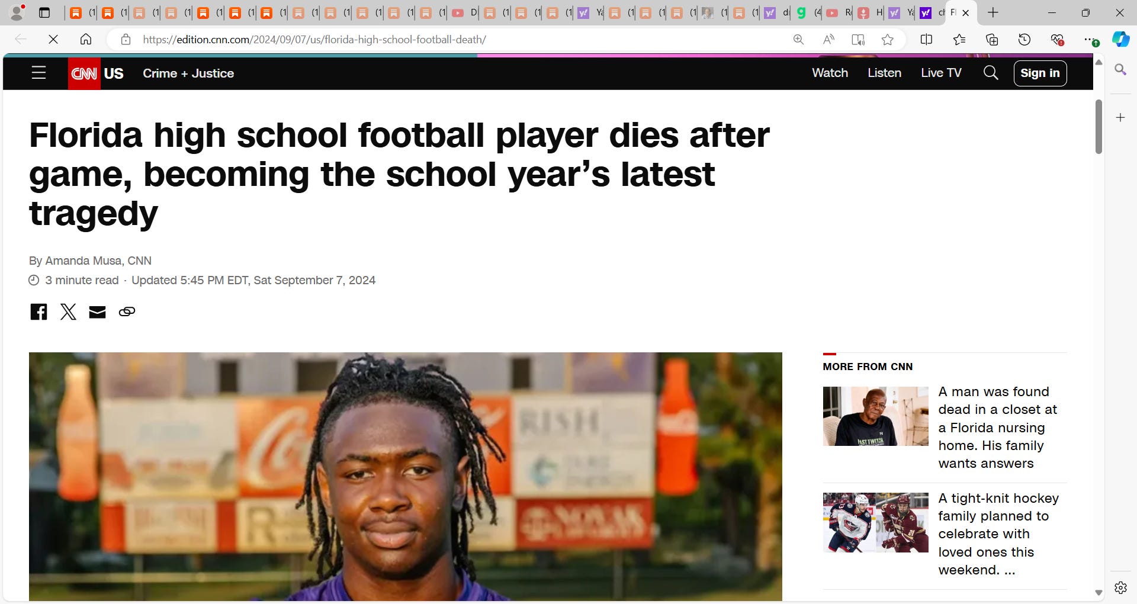This screenshot has width=1137, height=604.
Task: Share article on Facebook
Action: click(x=38, y=311)
